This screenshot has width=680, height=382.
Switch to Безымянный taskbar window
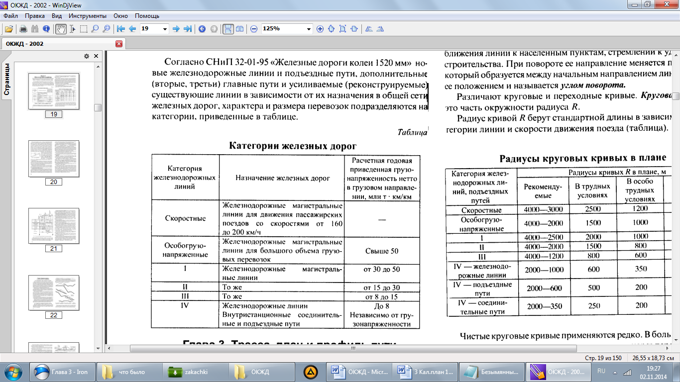pos(492,372)
